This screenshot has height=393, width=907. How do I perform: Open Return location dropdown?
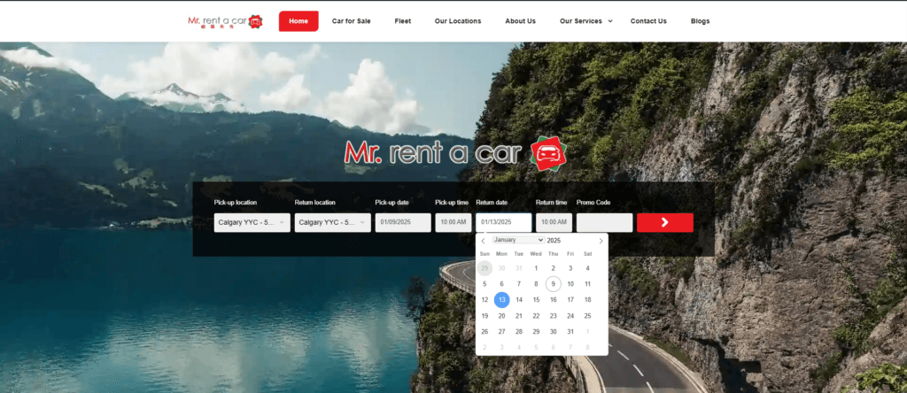pos(333,222)
